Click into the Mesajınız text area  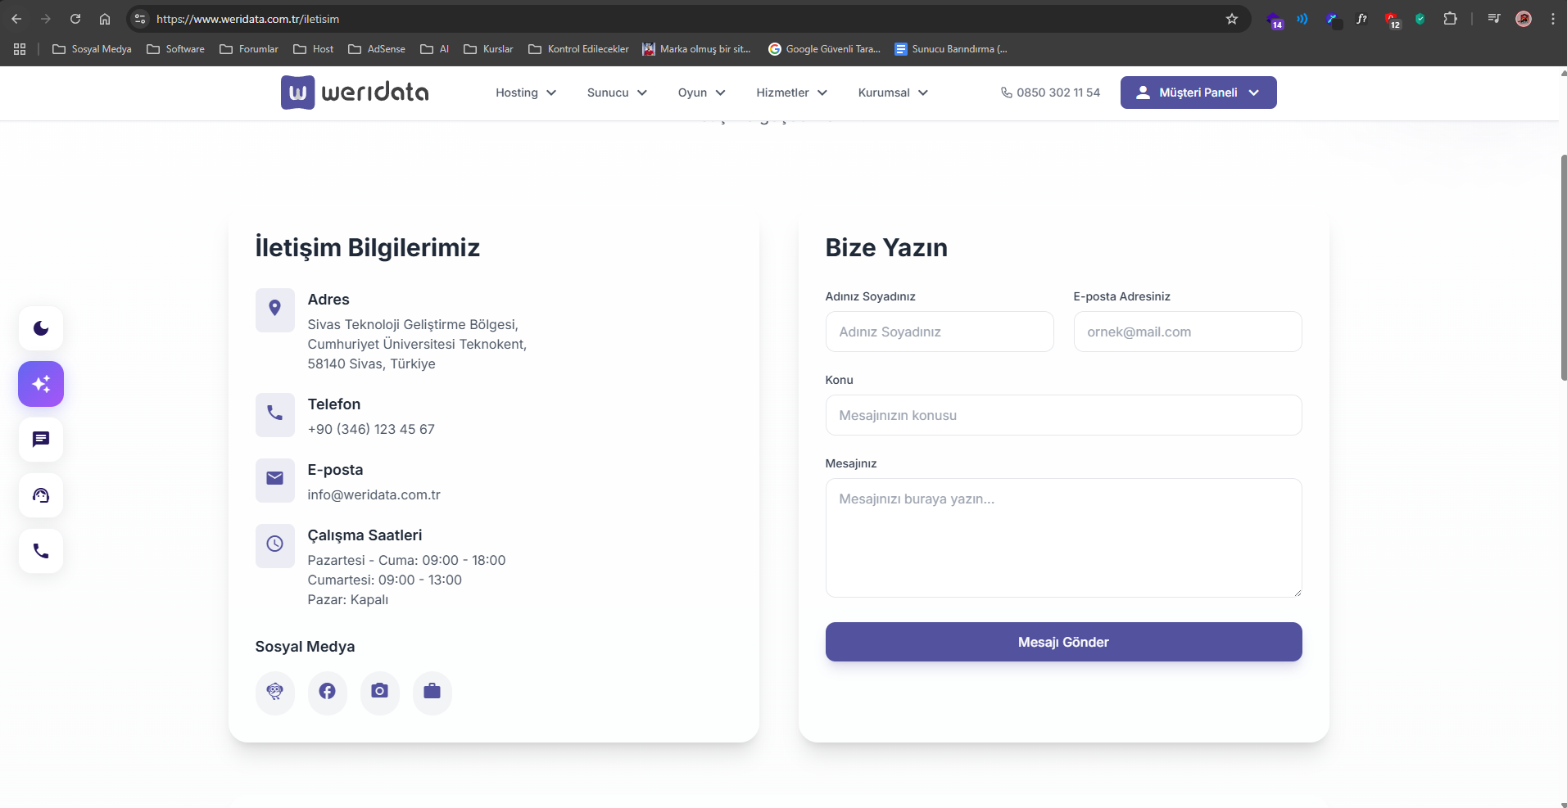[1063, 538]
